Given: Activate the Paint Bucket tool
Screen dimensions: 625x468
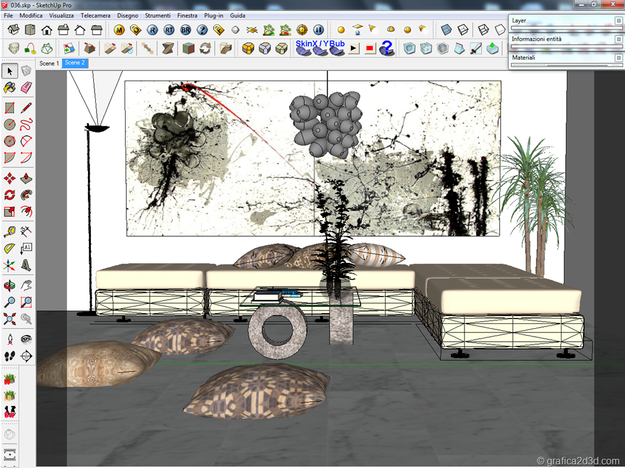Looking at the screenshot, I should (10, 88).
